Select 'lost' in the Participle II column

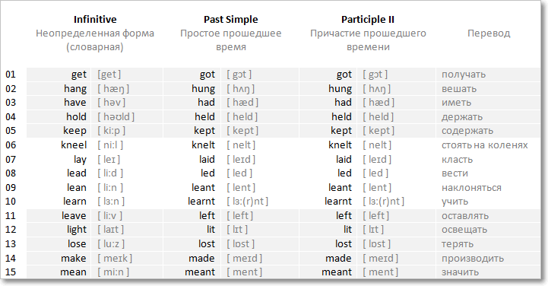(x=344, y=244)
